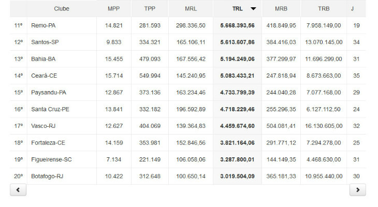Sort by TRB column header
Viewport: 378px width, 207px height.
pos(324,9)
